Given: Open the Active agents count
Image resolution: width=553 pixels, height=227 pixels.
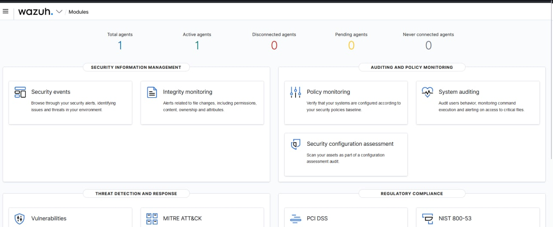Looking at the screenshot, I should click(197, 45).
